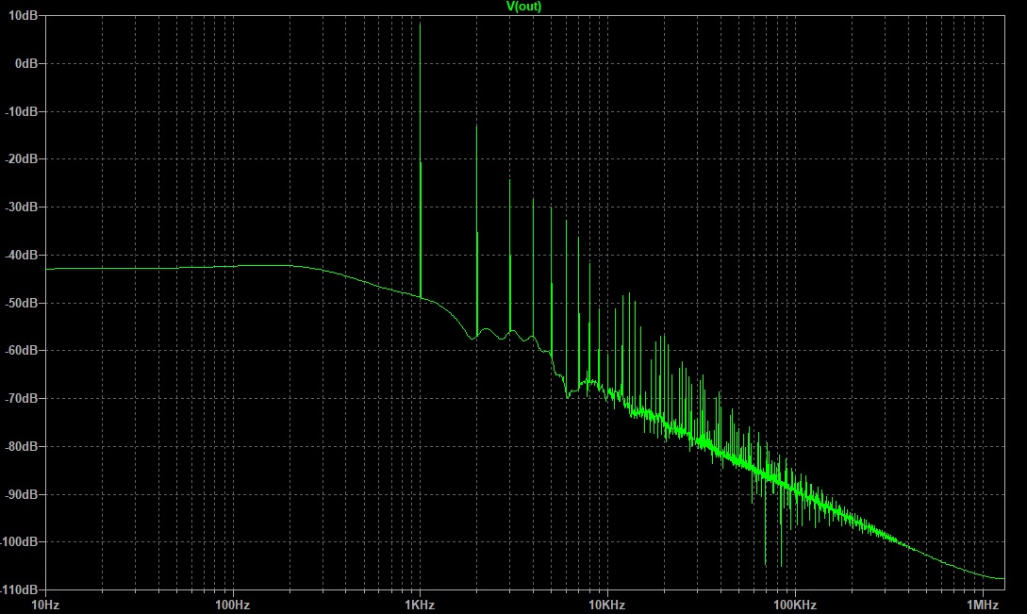1027x614 pixels.
Task: Click the top of the 1KHz fundamental peak
Action: (421, 24)
